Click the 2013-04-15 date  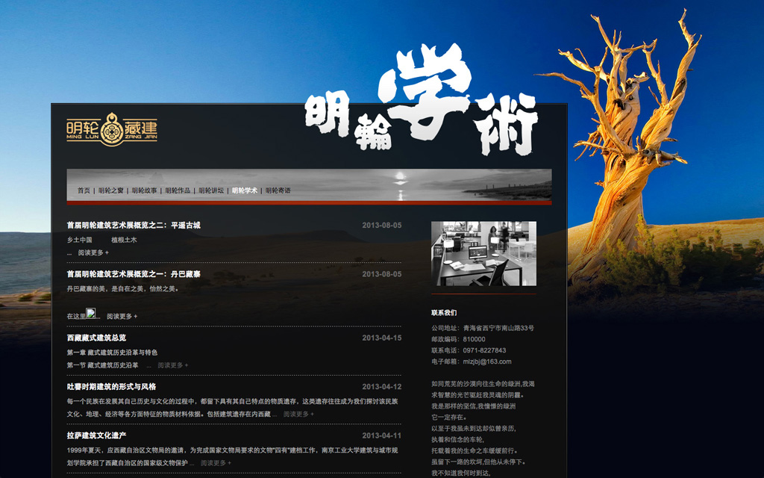tap(382, 338)
